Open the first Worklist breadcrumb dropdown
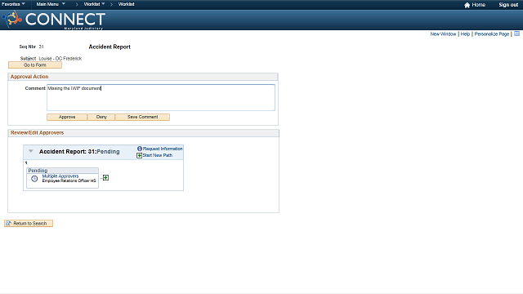Screen dimensions: 523x294 coord(95,4)
